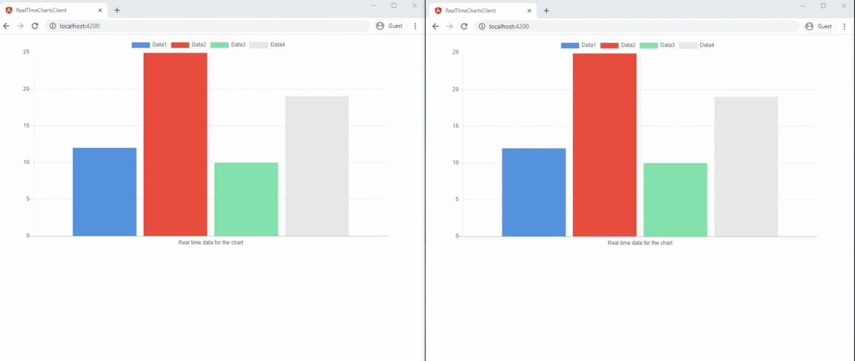Toggle Data2 legend item in the right chart
The width and height of the screenshot is (855, 361).
(x=618, y=45)
